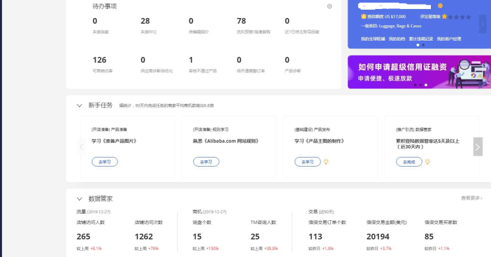Viewport: 491px width, 257px height.
Task: Click 店铺访问人数 value 265
Action: [x=83, y=236]
